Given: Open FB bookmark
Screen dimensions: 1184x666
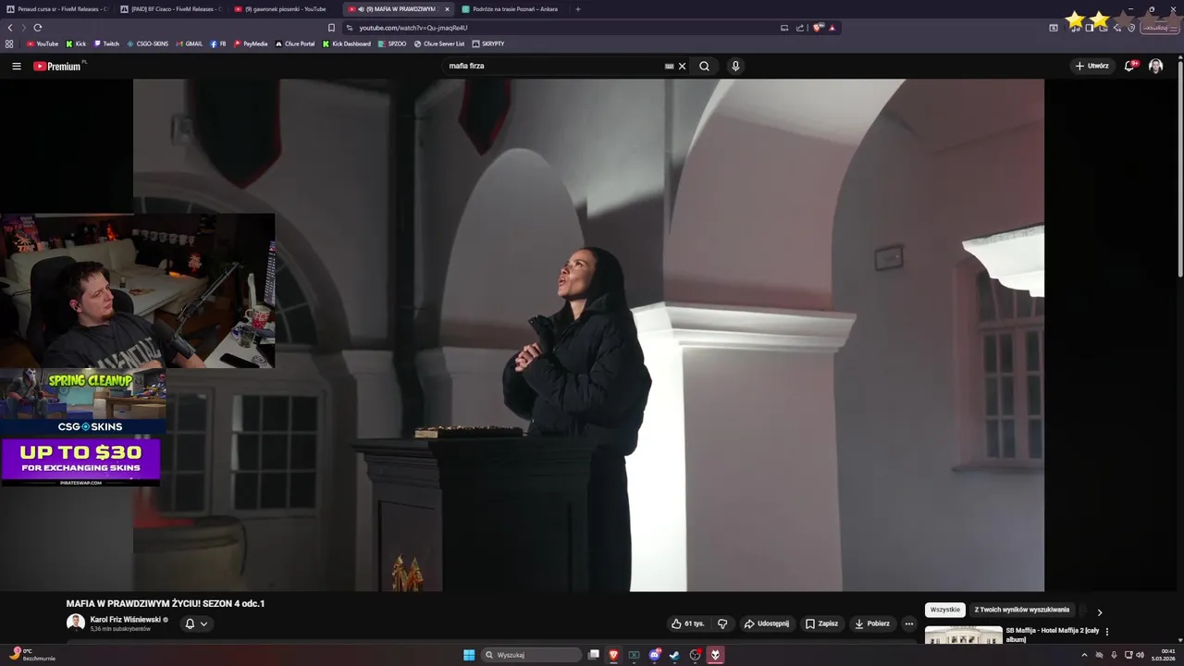Looking at the screenshot, I should pos(218,43).
